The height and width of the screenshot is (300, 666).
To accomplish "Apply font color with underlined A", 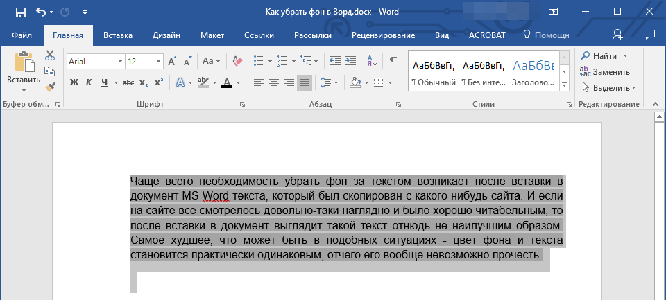I will click(227, 82).
